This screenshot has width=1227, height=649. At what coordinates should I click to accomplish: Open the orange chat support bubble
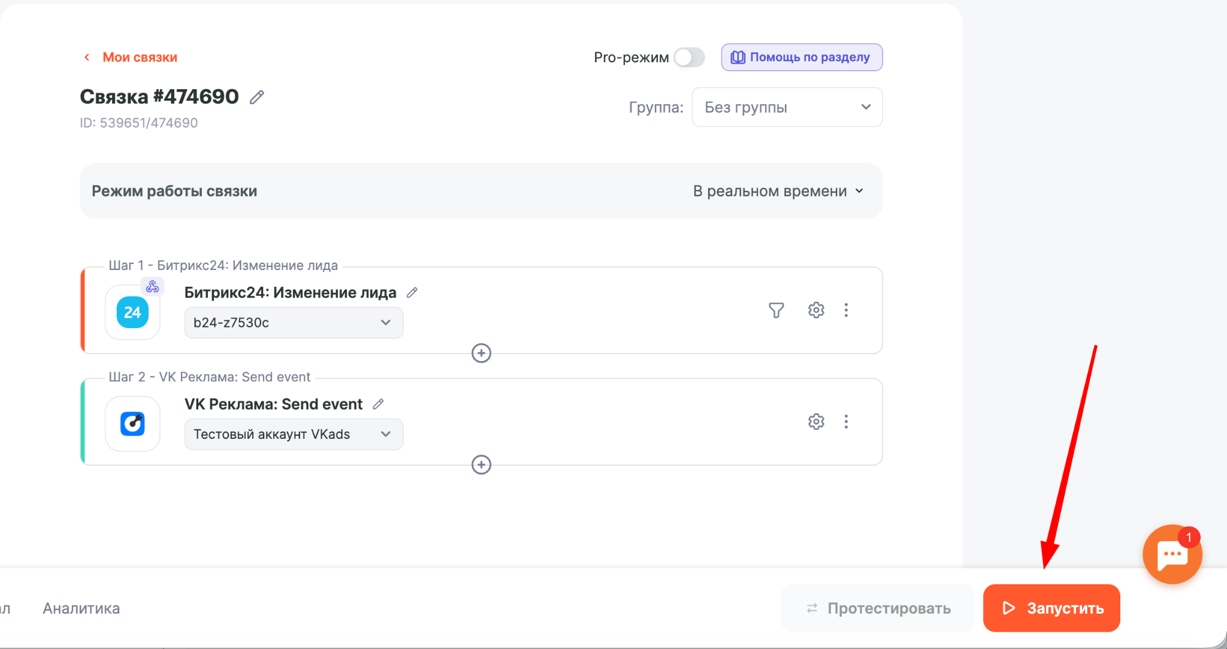click(1172, 554)
